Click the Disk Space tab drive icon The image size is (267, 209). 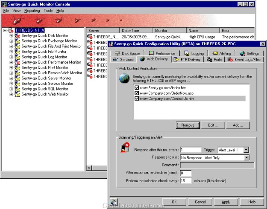117,53
